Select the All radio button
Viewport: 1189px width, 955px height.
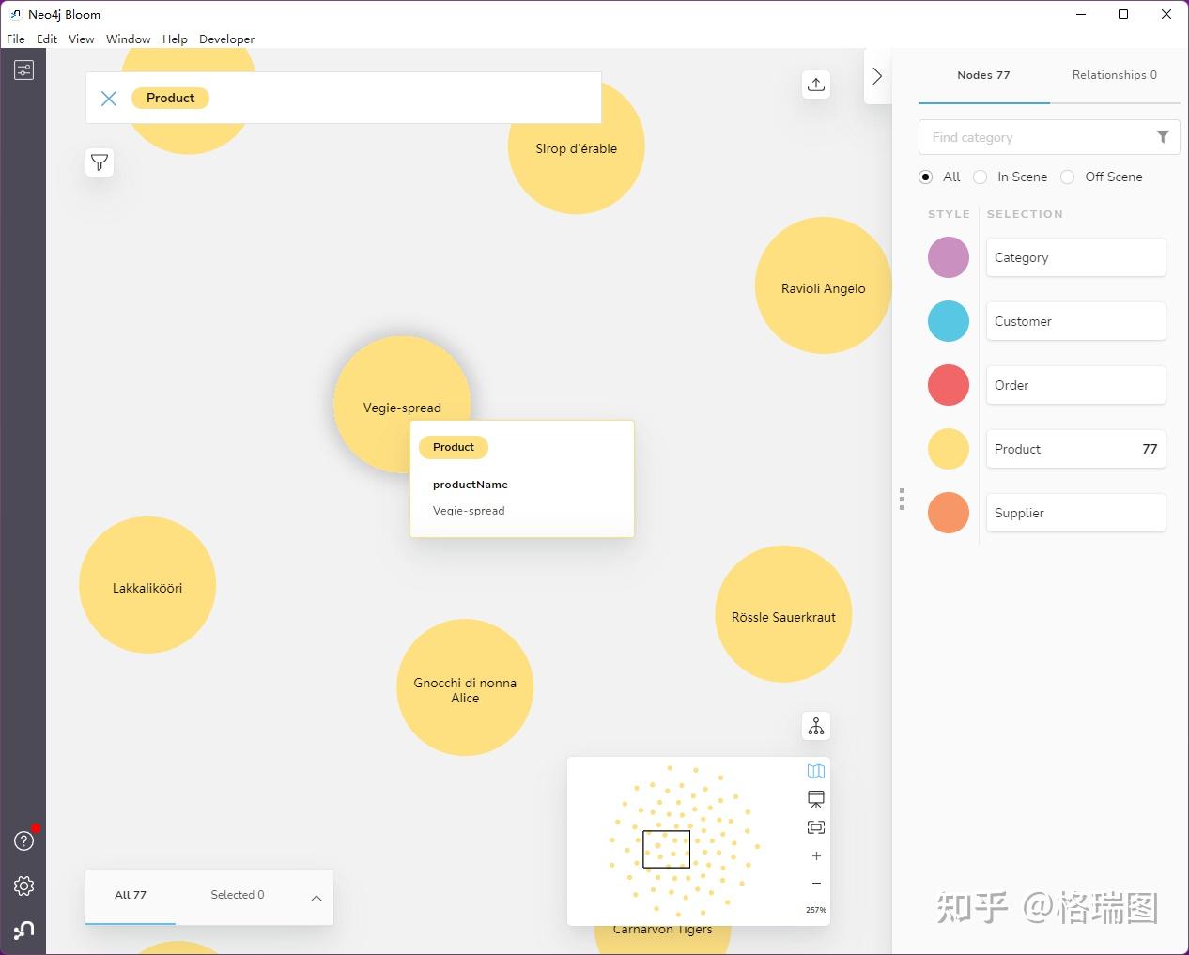tap(926, 177)
